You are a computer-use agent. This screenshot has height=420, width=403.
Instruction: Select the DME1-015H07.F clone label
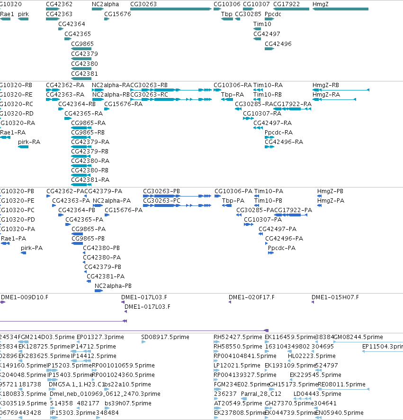[x=335, y=297]
